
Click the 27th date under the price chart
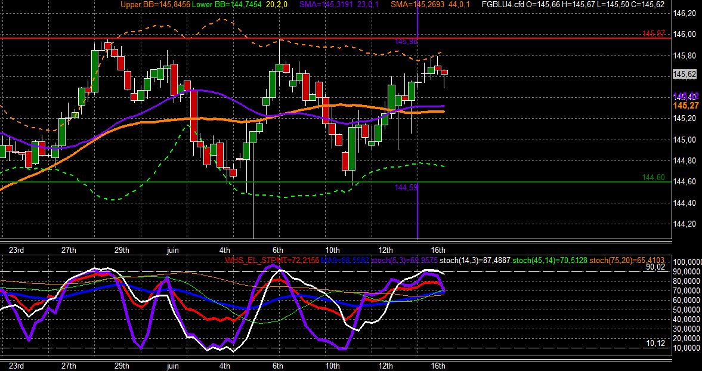(69, 250)
